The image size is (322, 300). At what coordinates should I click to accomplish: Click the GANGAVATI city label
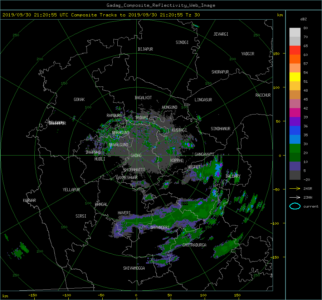[204, 154]
